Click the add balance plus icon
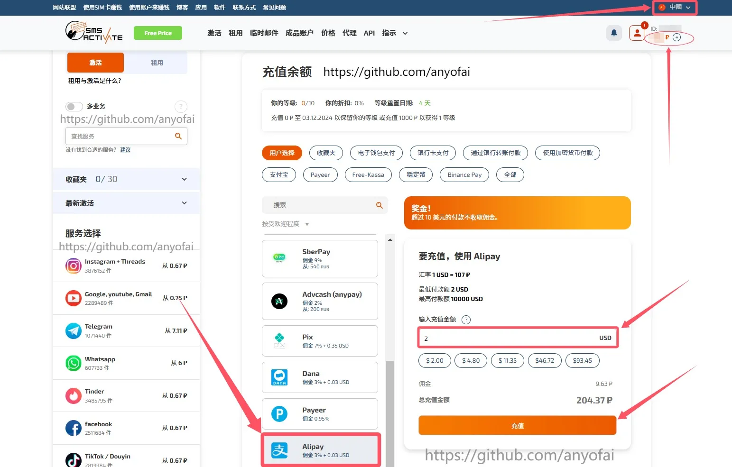This screenshot has width=732, height=467. coord(677,37)
